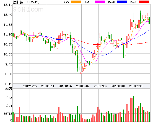This screenshot has width=166, height=122.
Task: Click the tallest green volume bar
Action: (x=134, y=109)
